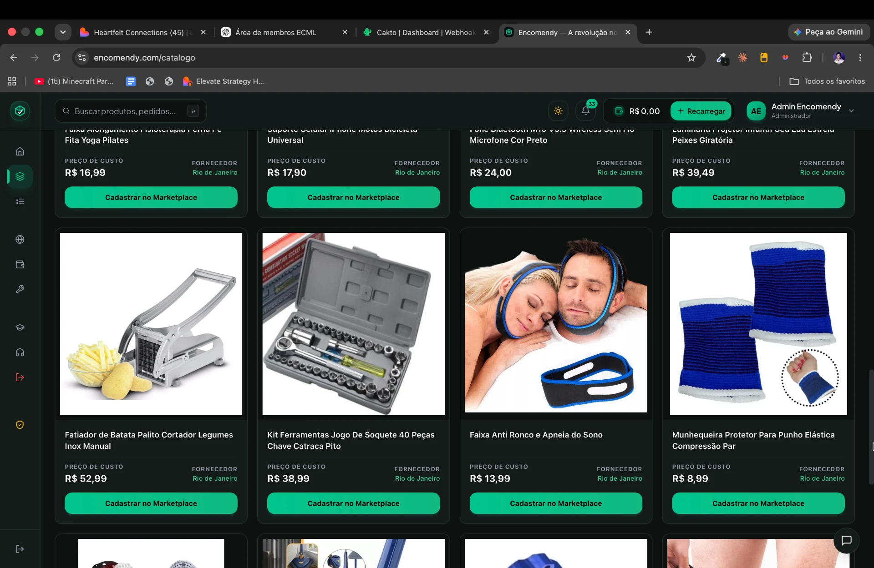Open the Elevate Strategy H... bookmark
This screenshot has width=874, height=568.
(224, 81)
